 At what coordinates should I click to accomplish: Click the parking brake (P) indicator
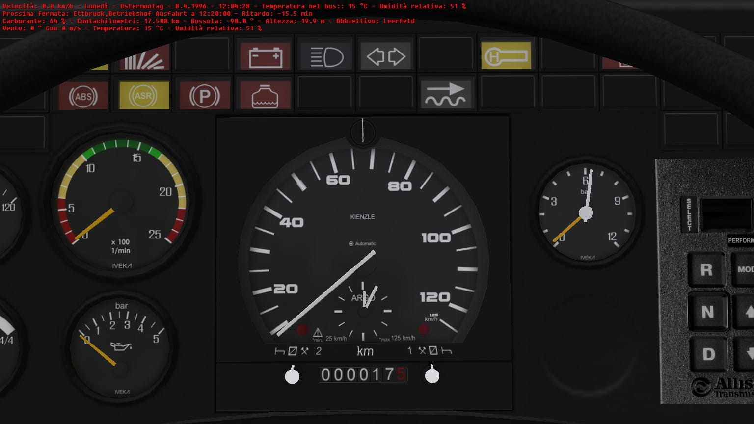click(x=204, y=96)
